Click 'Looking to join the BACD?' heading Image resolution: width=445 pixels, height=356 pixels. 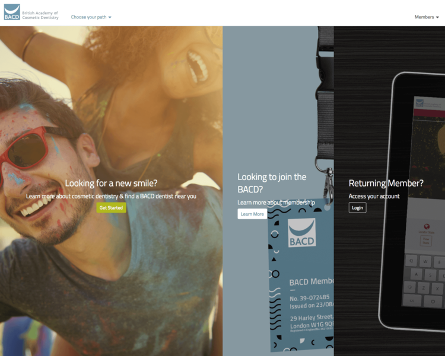(x=272, y=183)
